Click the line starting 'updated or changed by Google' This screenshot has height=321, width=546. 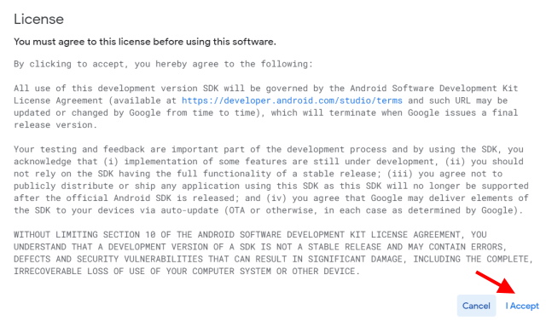tap(265, 112)
